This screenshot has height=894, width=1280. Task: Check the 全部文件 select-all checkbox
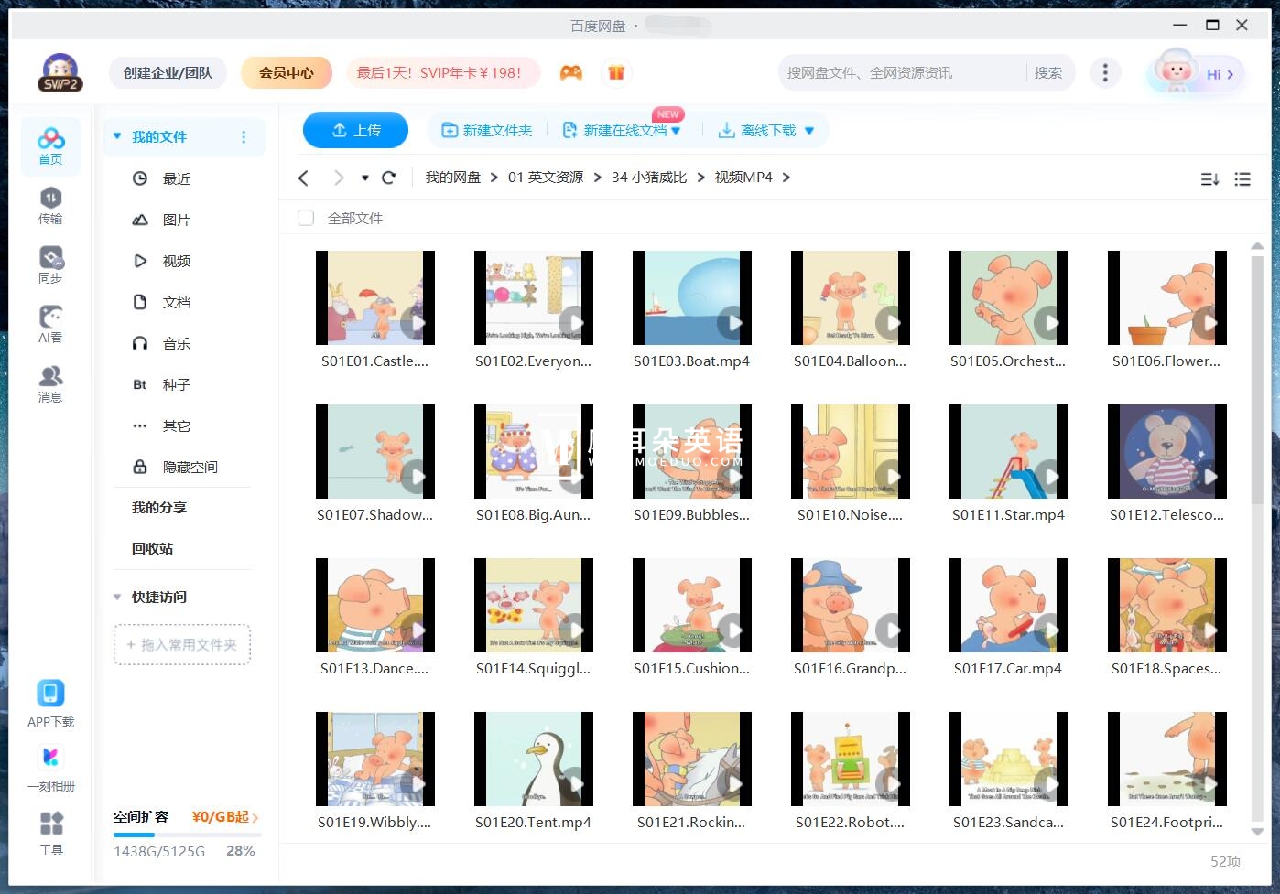point(305,218)
